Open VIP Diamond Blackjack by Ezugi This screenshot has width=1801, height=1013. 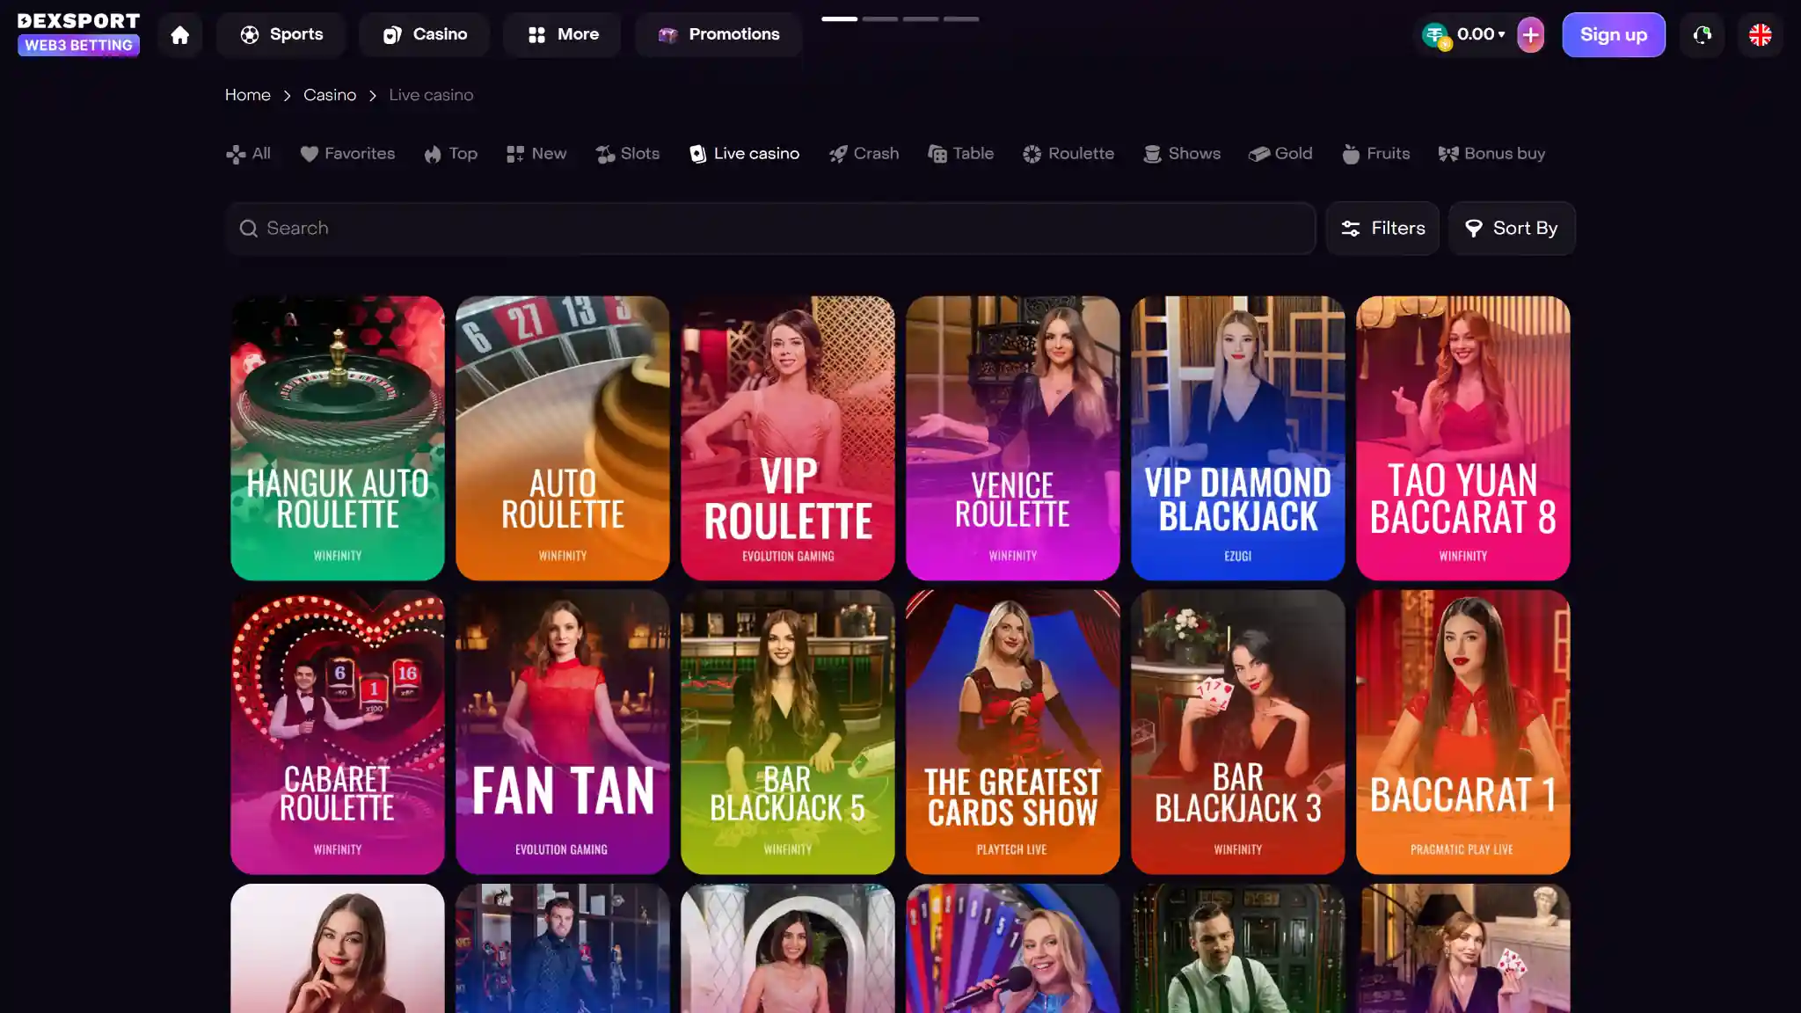click(1238, 438)
